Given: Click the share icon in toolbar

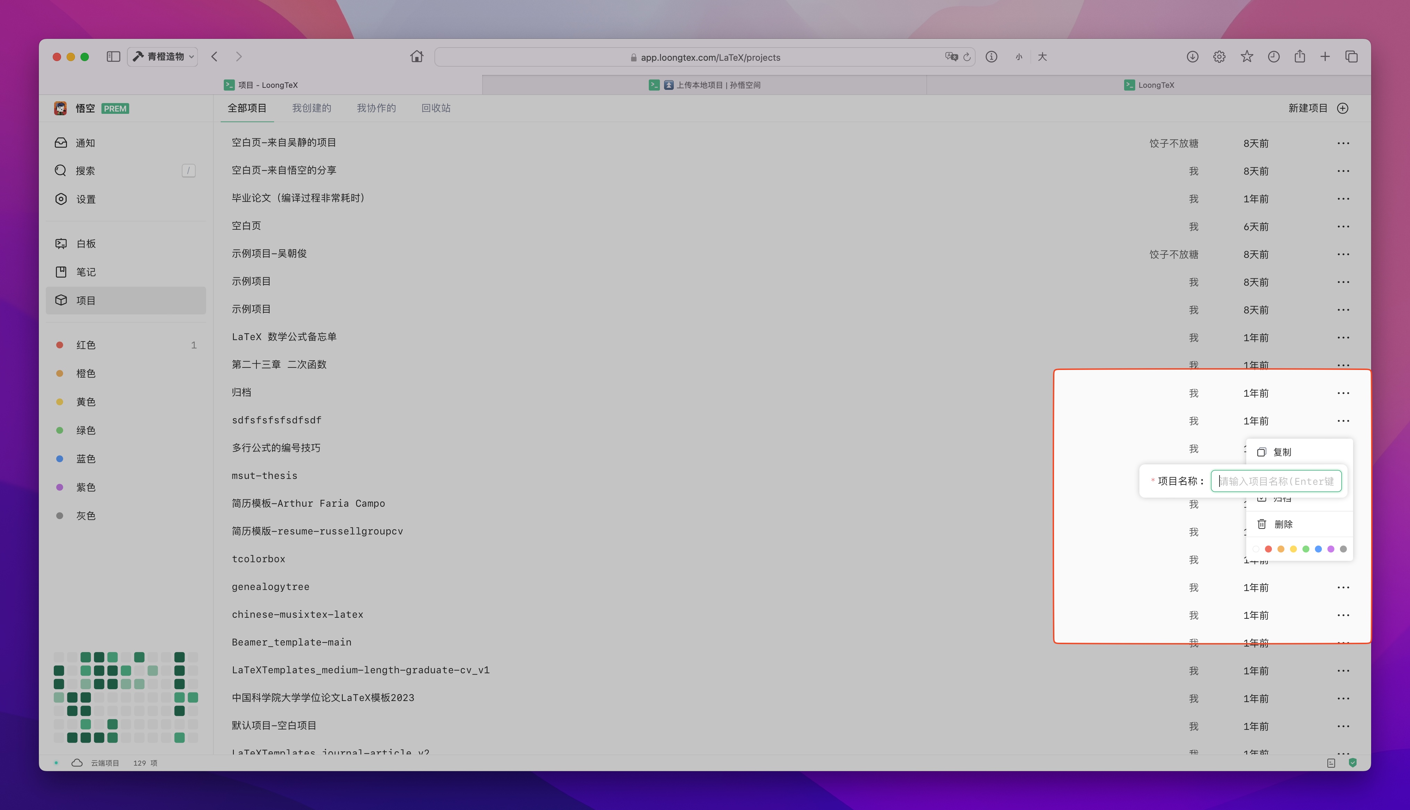Looking at the screenshot, I should tap(1299, 57).
